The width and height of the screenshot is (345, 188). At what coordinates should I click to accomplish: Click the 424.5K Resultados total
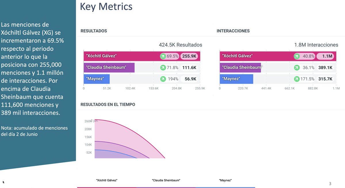click(x=181, y=45)
